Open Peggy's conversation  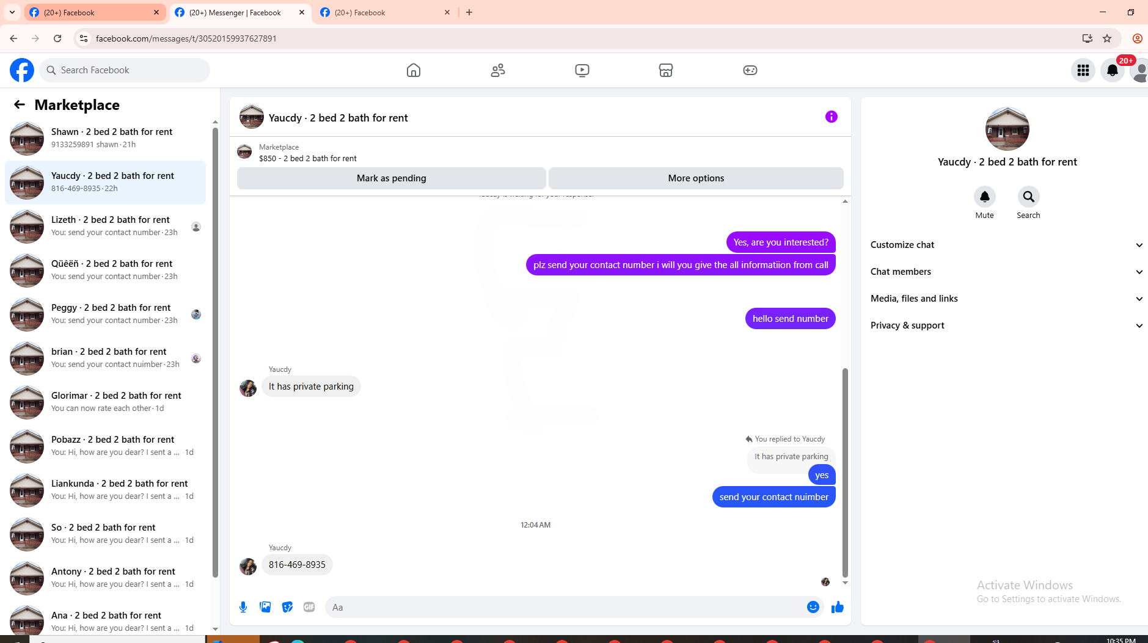pyautogui.click(x=105, y=314)
